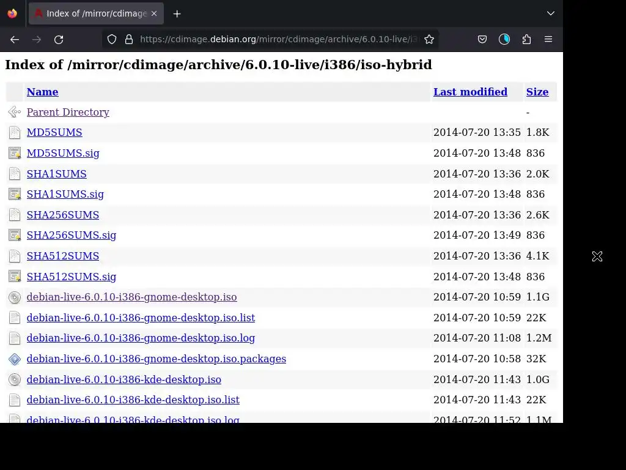Click the 2014-07-20 13:49 timestamp

(477, 236)
